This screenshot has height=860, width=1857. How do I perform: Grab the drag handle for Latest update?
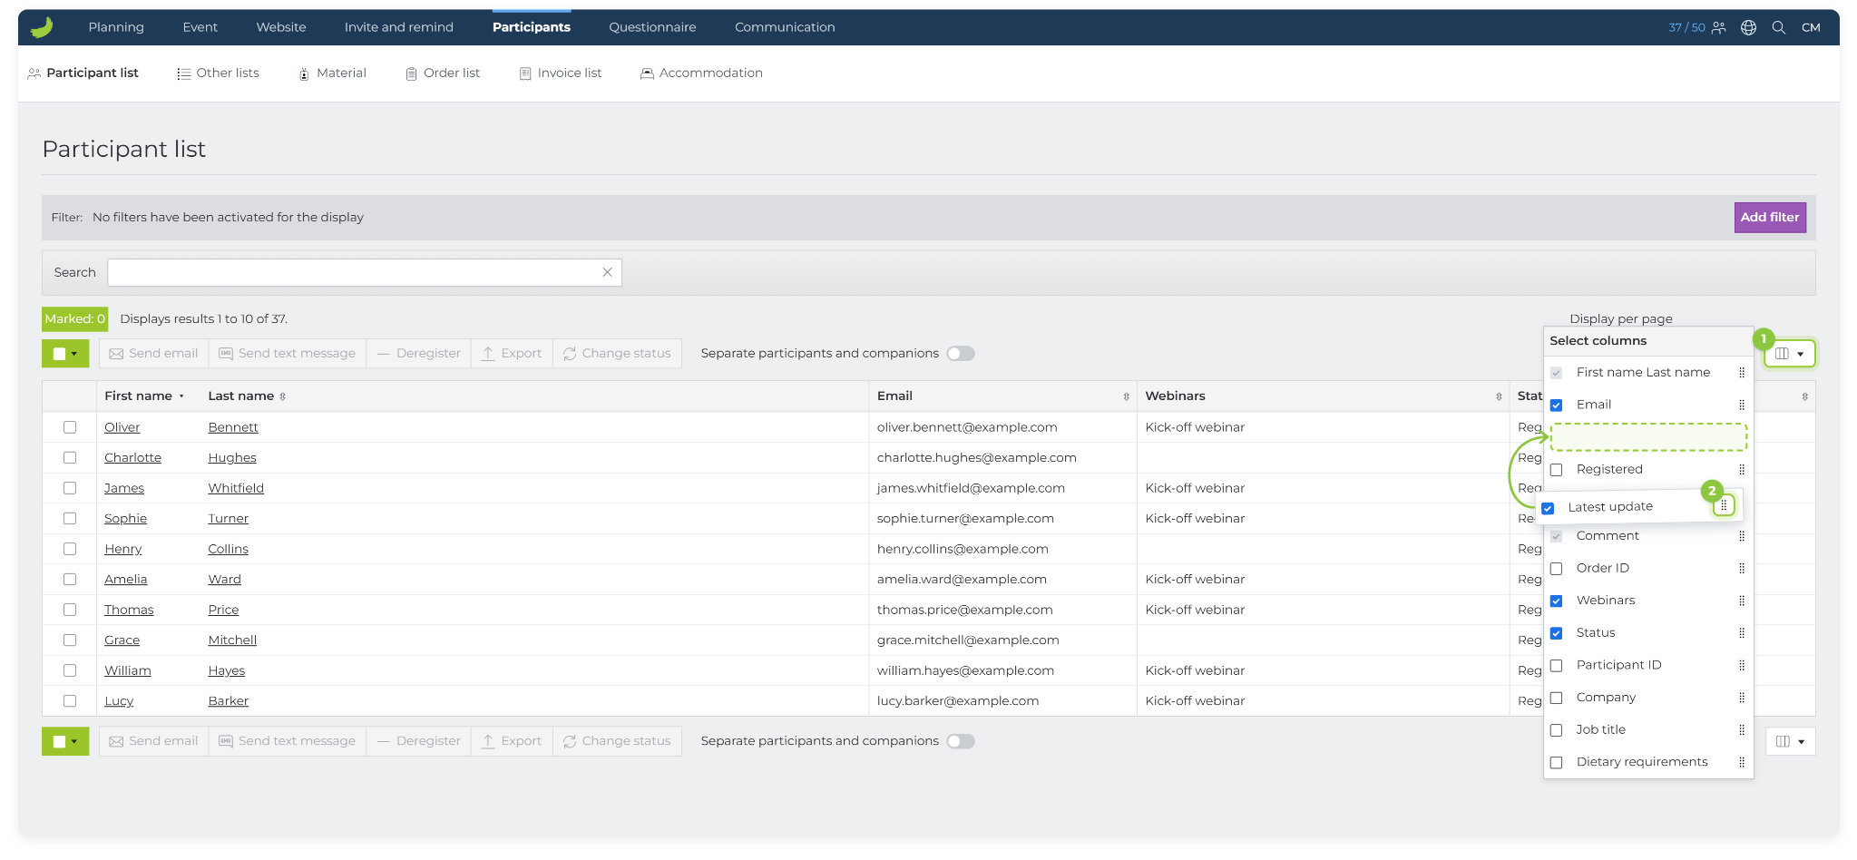[1724, 505]
